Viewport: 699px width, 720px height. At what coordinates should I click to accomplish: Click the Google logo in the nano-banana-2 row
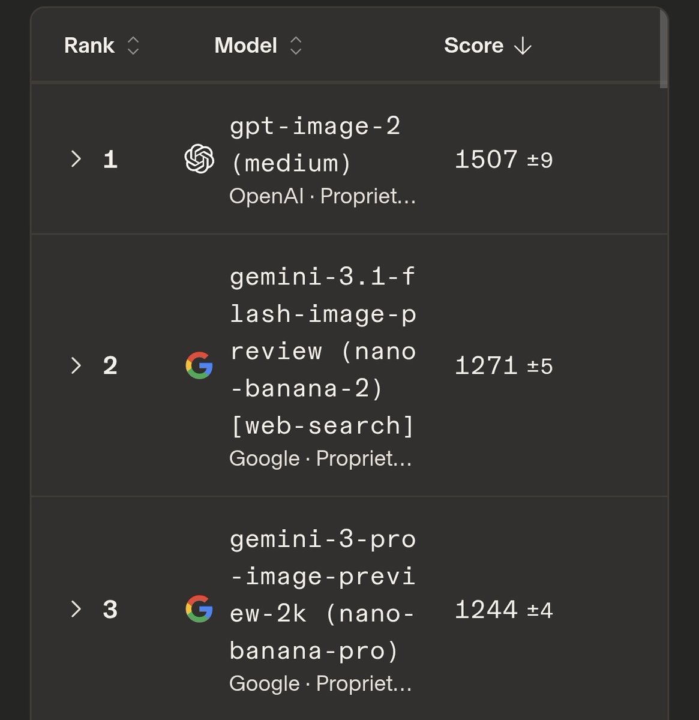[199, 365]
